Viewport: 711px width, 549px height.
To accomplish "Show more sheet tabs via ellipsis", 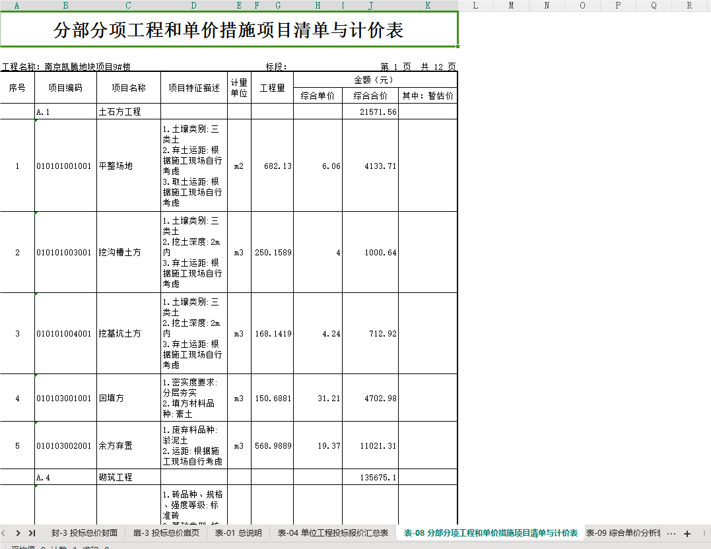I will pos(671,534).
